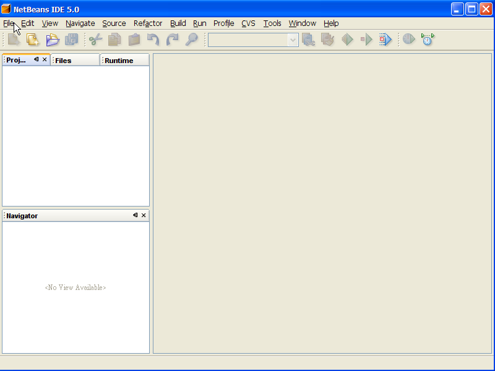This screenshot has width=495, height=371.
Task: Close the Navigator panel
Action: pos(144,215)
